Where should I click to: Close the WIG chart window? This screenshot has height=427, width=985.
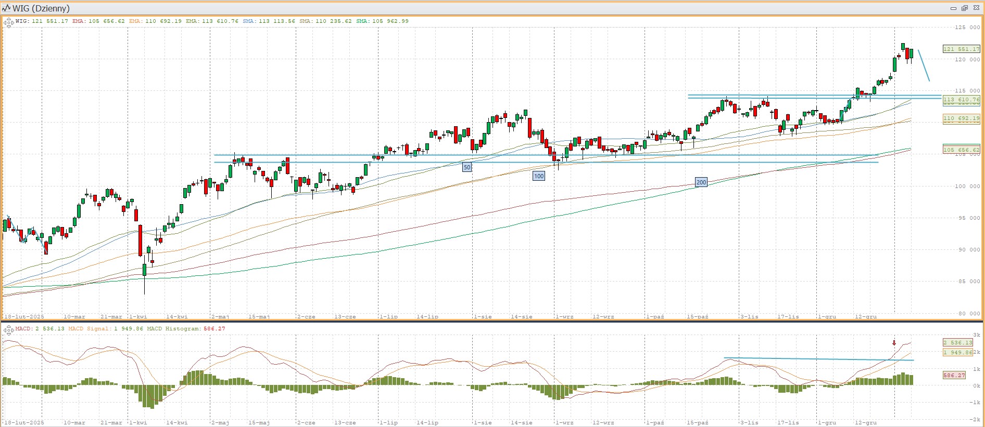976,8
